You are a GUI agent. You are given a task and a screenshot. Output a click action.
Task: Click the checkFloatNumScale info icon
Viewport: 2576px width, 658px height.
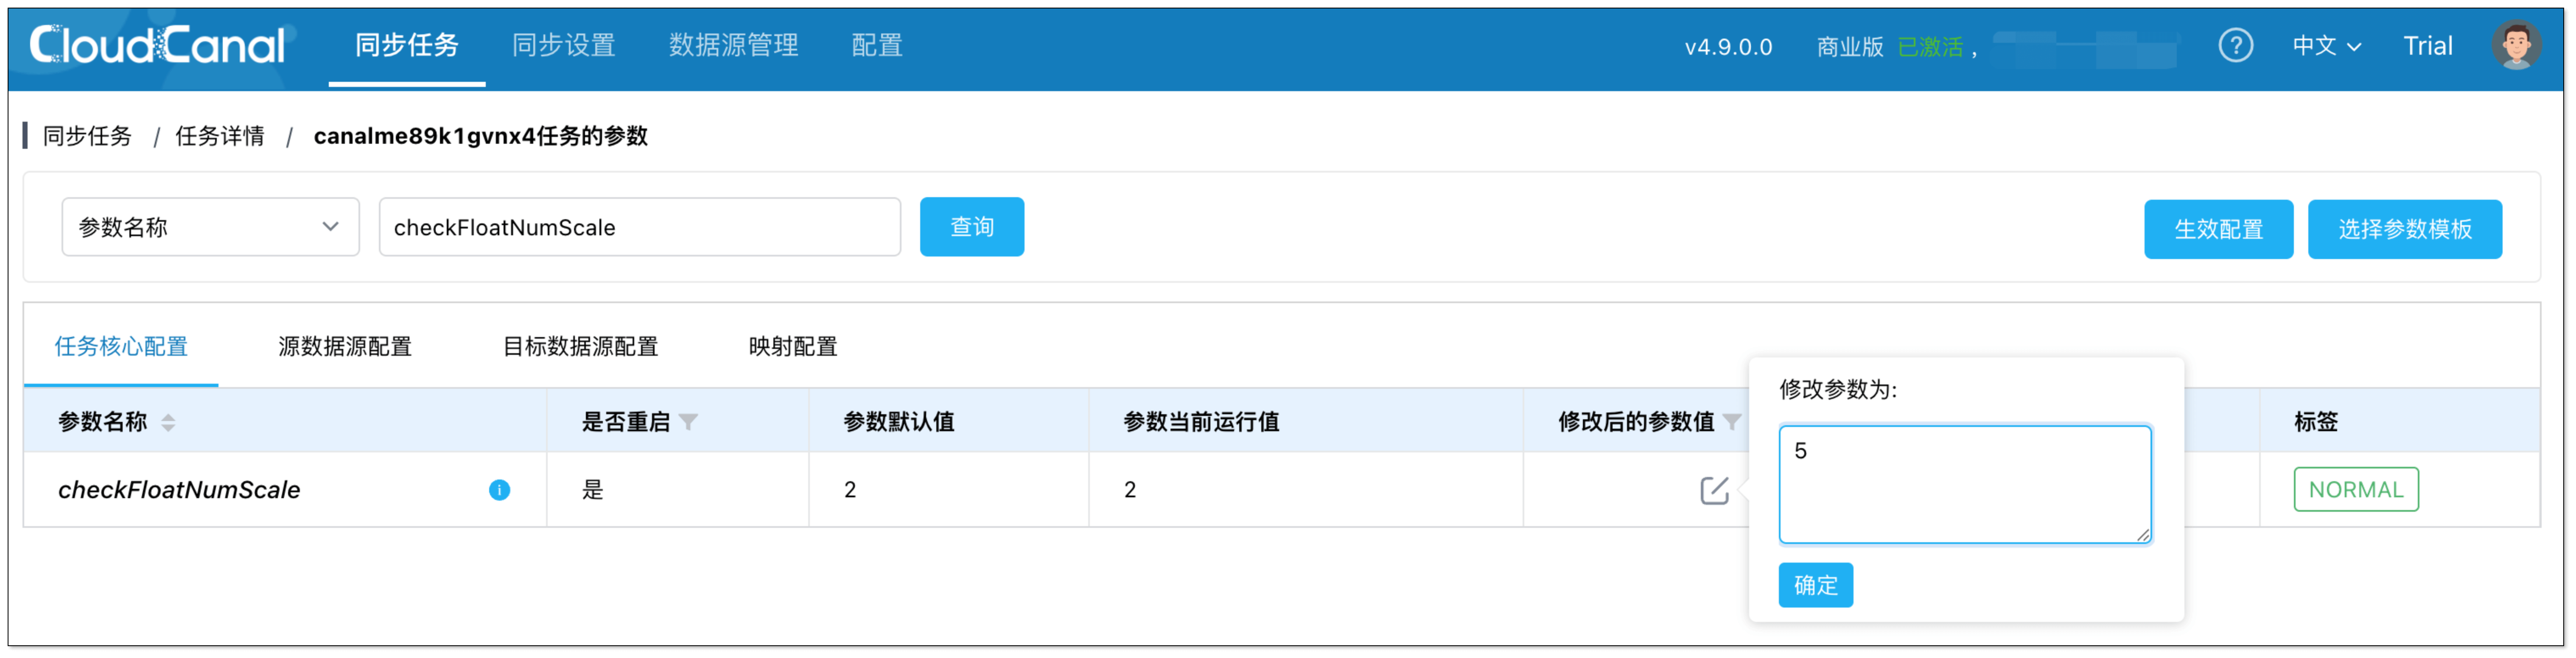tap(499, 490)
